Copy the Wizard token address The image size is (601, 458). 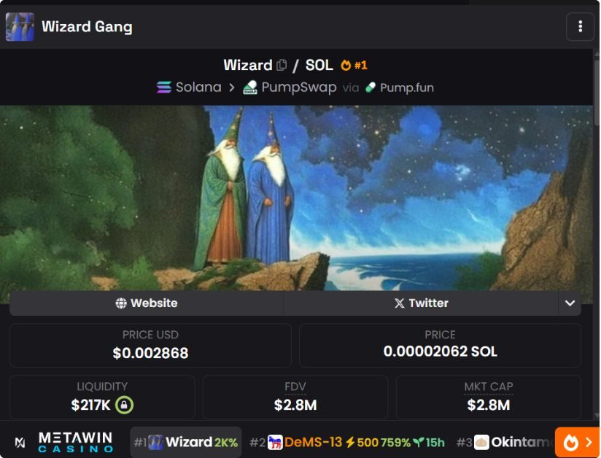(x=282, y=65)
